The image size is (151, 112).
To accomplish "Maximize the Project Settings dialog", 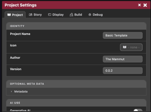I will pyautogui.click(x=140, y=5).
